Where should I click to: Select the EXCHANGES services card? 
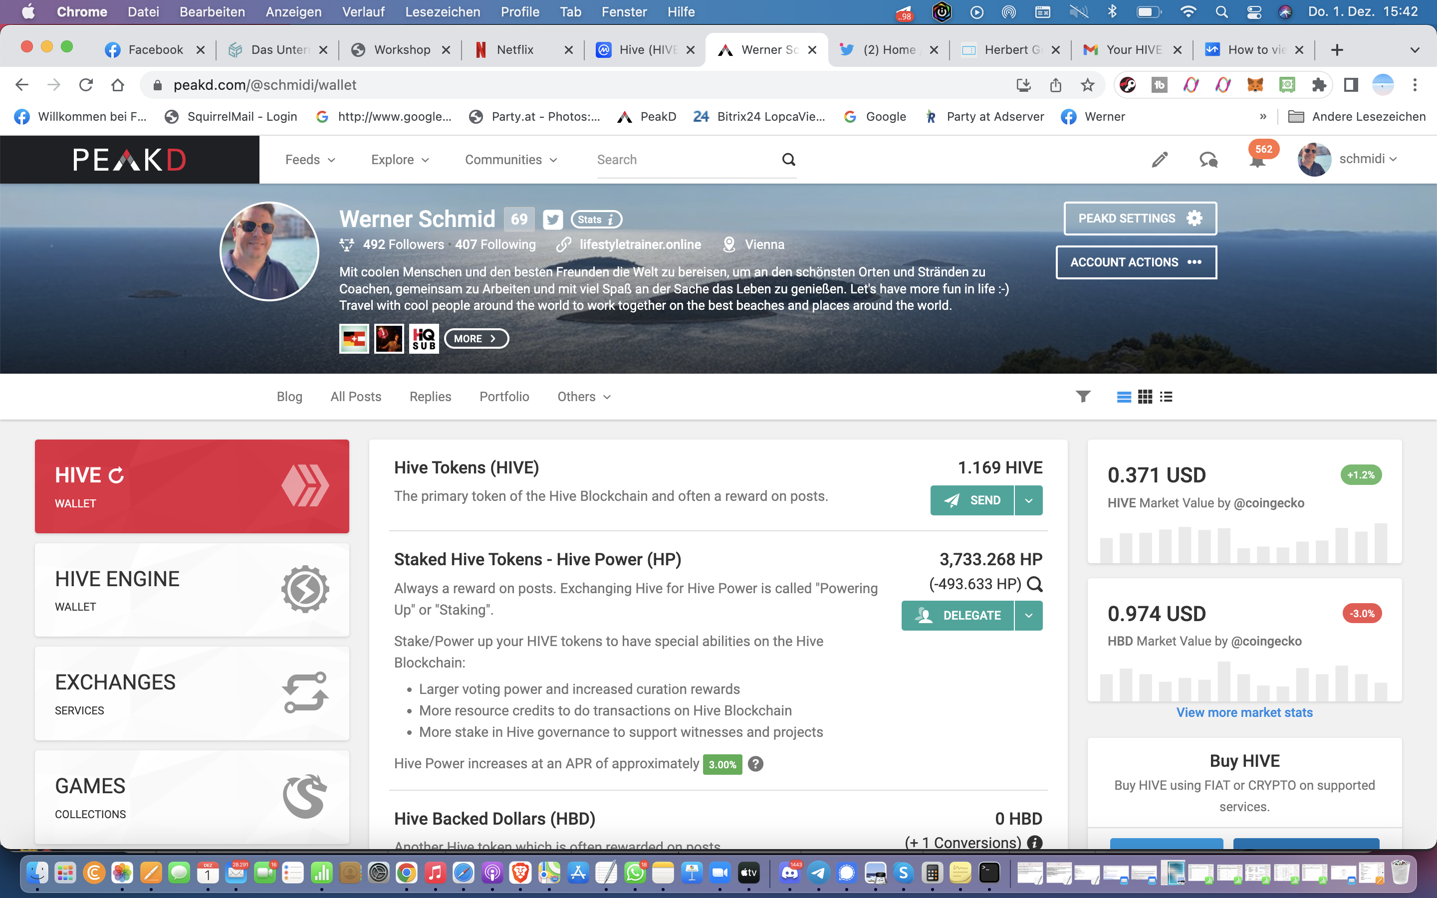[192, 693]
